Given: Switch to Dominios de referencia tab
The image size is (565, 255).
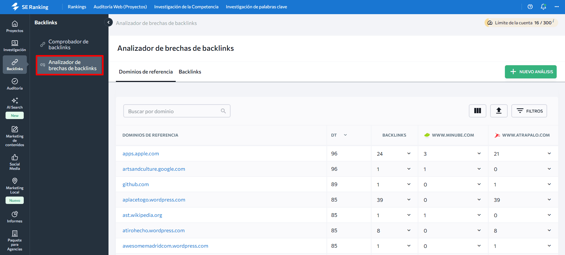Looking at the screenshot, I should pyautogui.click(x=146, y=72).
